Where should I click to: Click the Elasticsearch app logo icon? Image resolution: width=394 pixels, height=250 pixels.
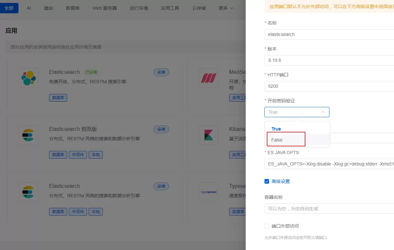(29, 78)
